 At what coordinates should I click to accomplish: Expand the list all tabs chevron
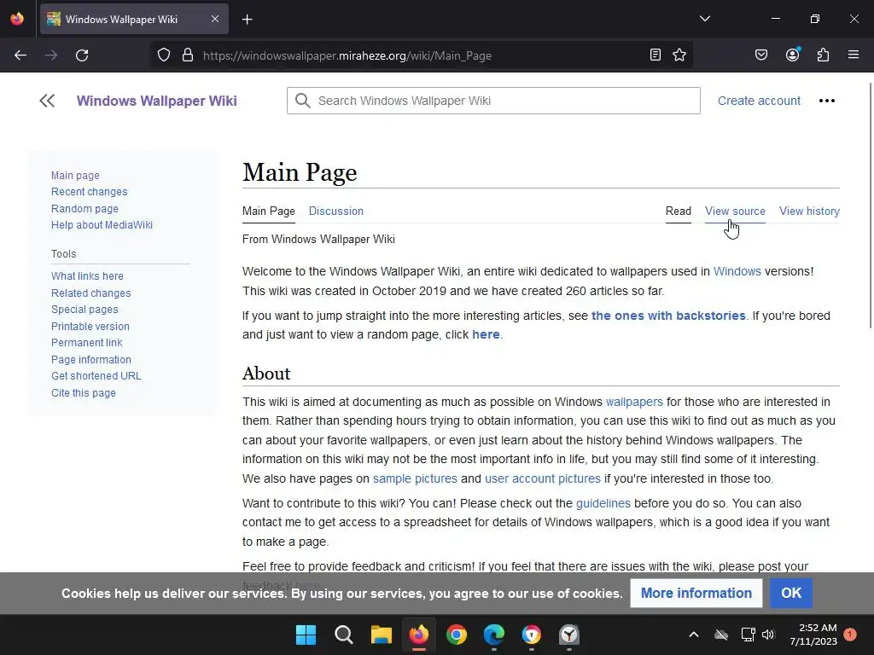705,19
